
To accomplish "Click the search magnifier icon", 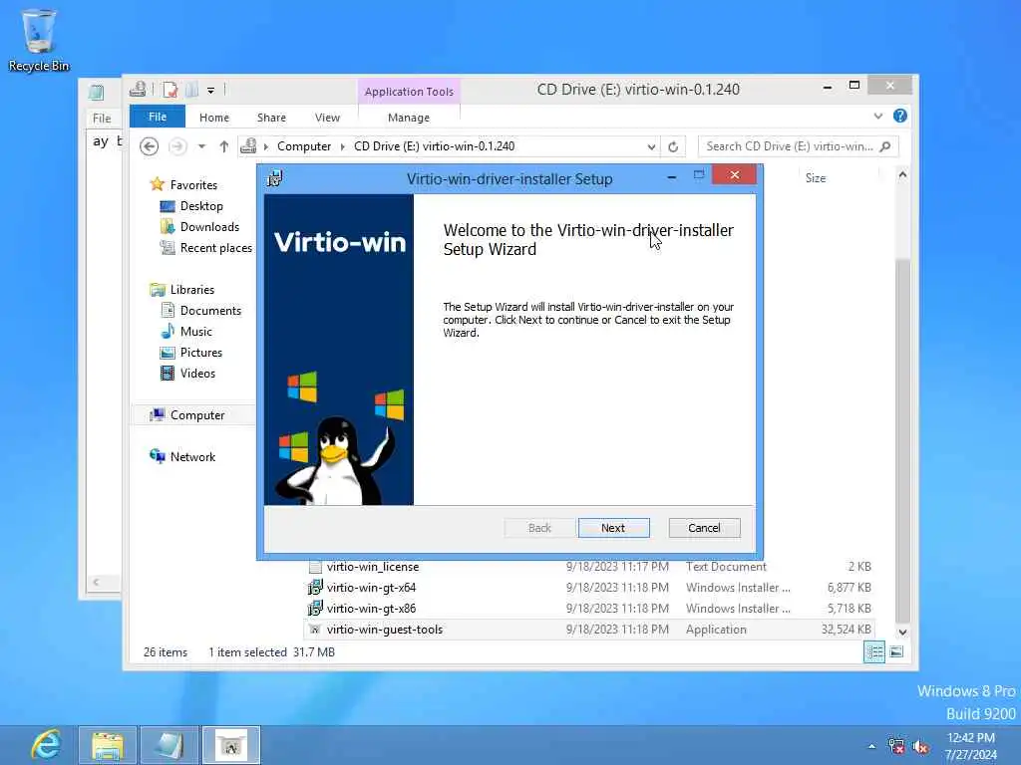I will [x=885, y=146].
